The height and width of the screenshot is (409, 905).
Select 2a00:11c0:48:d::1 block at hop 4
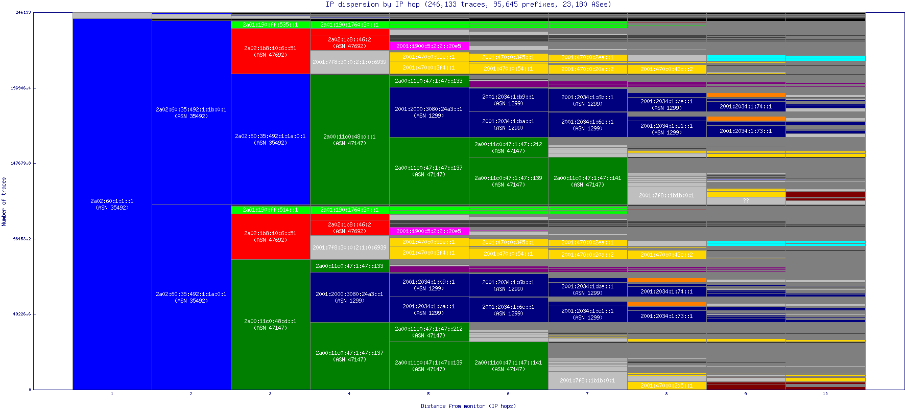tap(350, 140)
